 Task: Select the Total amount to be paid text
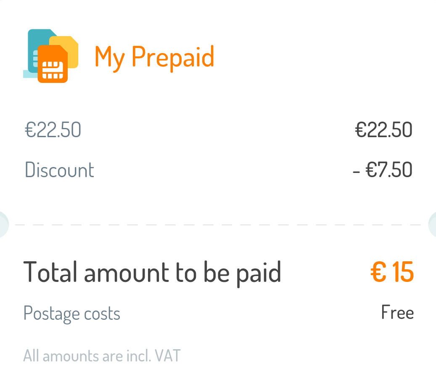tap(152, 273)
